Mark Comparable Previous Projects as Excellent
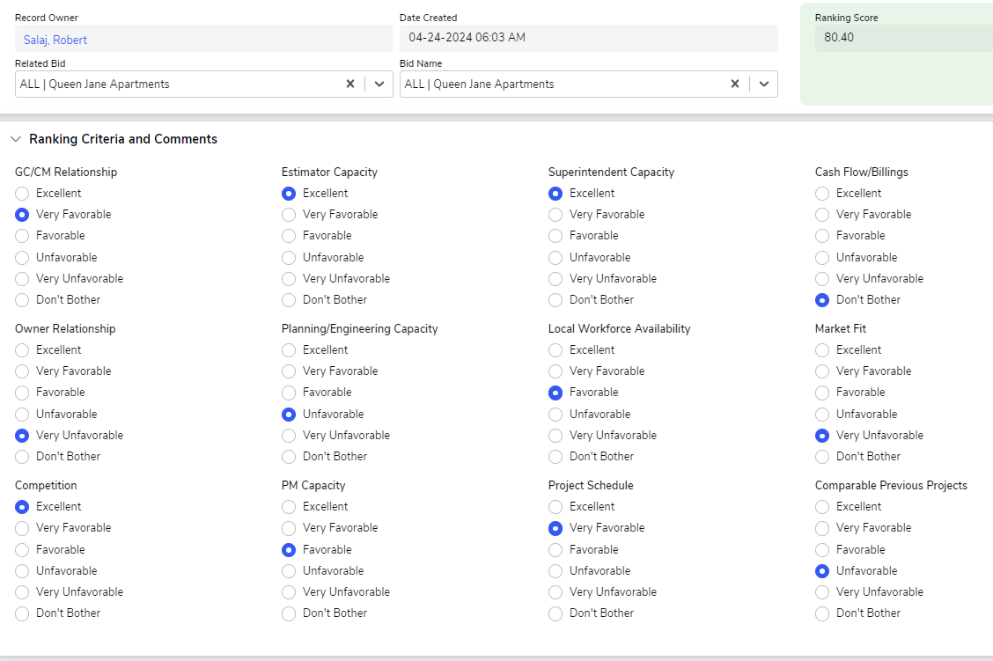This screenshot has height=661, width=993. [822, 507]
